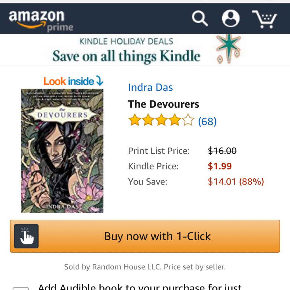Tap the Add Audible book text
290x290 pixels.
click(140, 287)
